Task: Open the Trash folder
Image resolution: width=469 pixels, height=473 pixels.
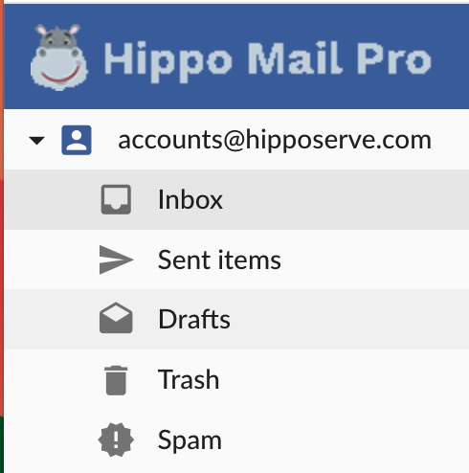Action: pos(189,379)
